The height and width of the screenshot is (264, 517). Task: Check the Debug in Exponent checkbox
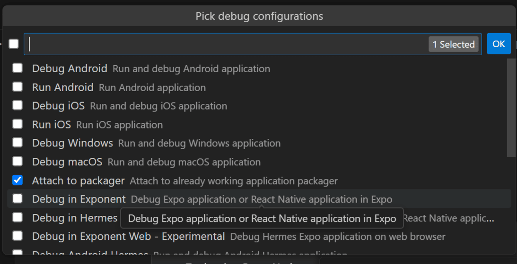pyautogui.click(x=18, y=199)
